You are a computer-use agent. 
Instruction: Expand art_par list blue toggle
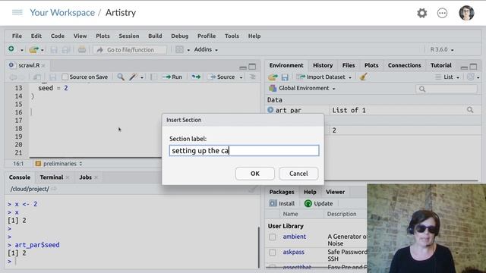tap(270, 110)
